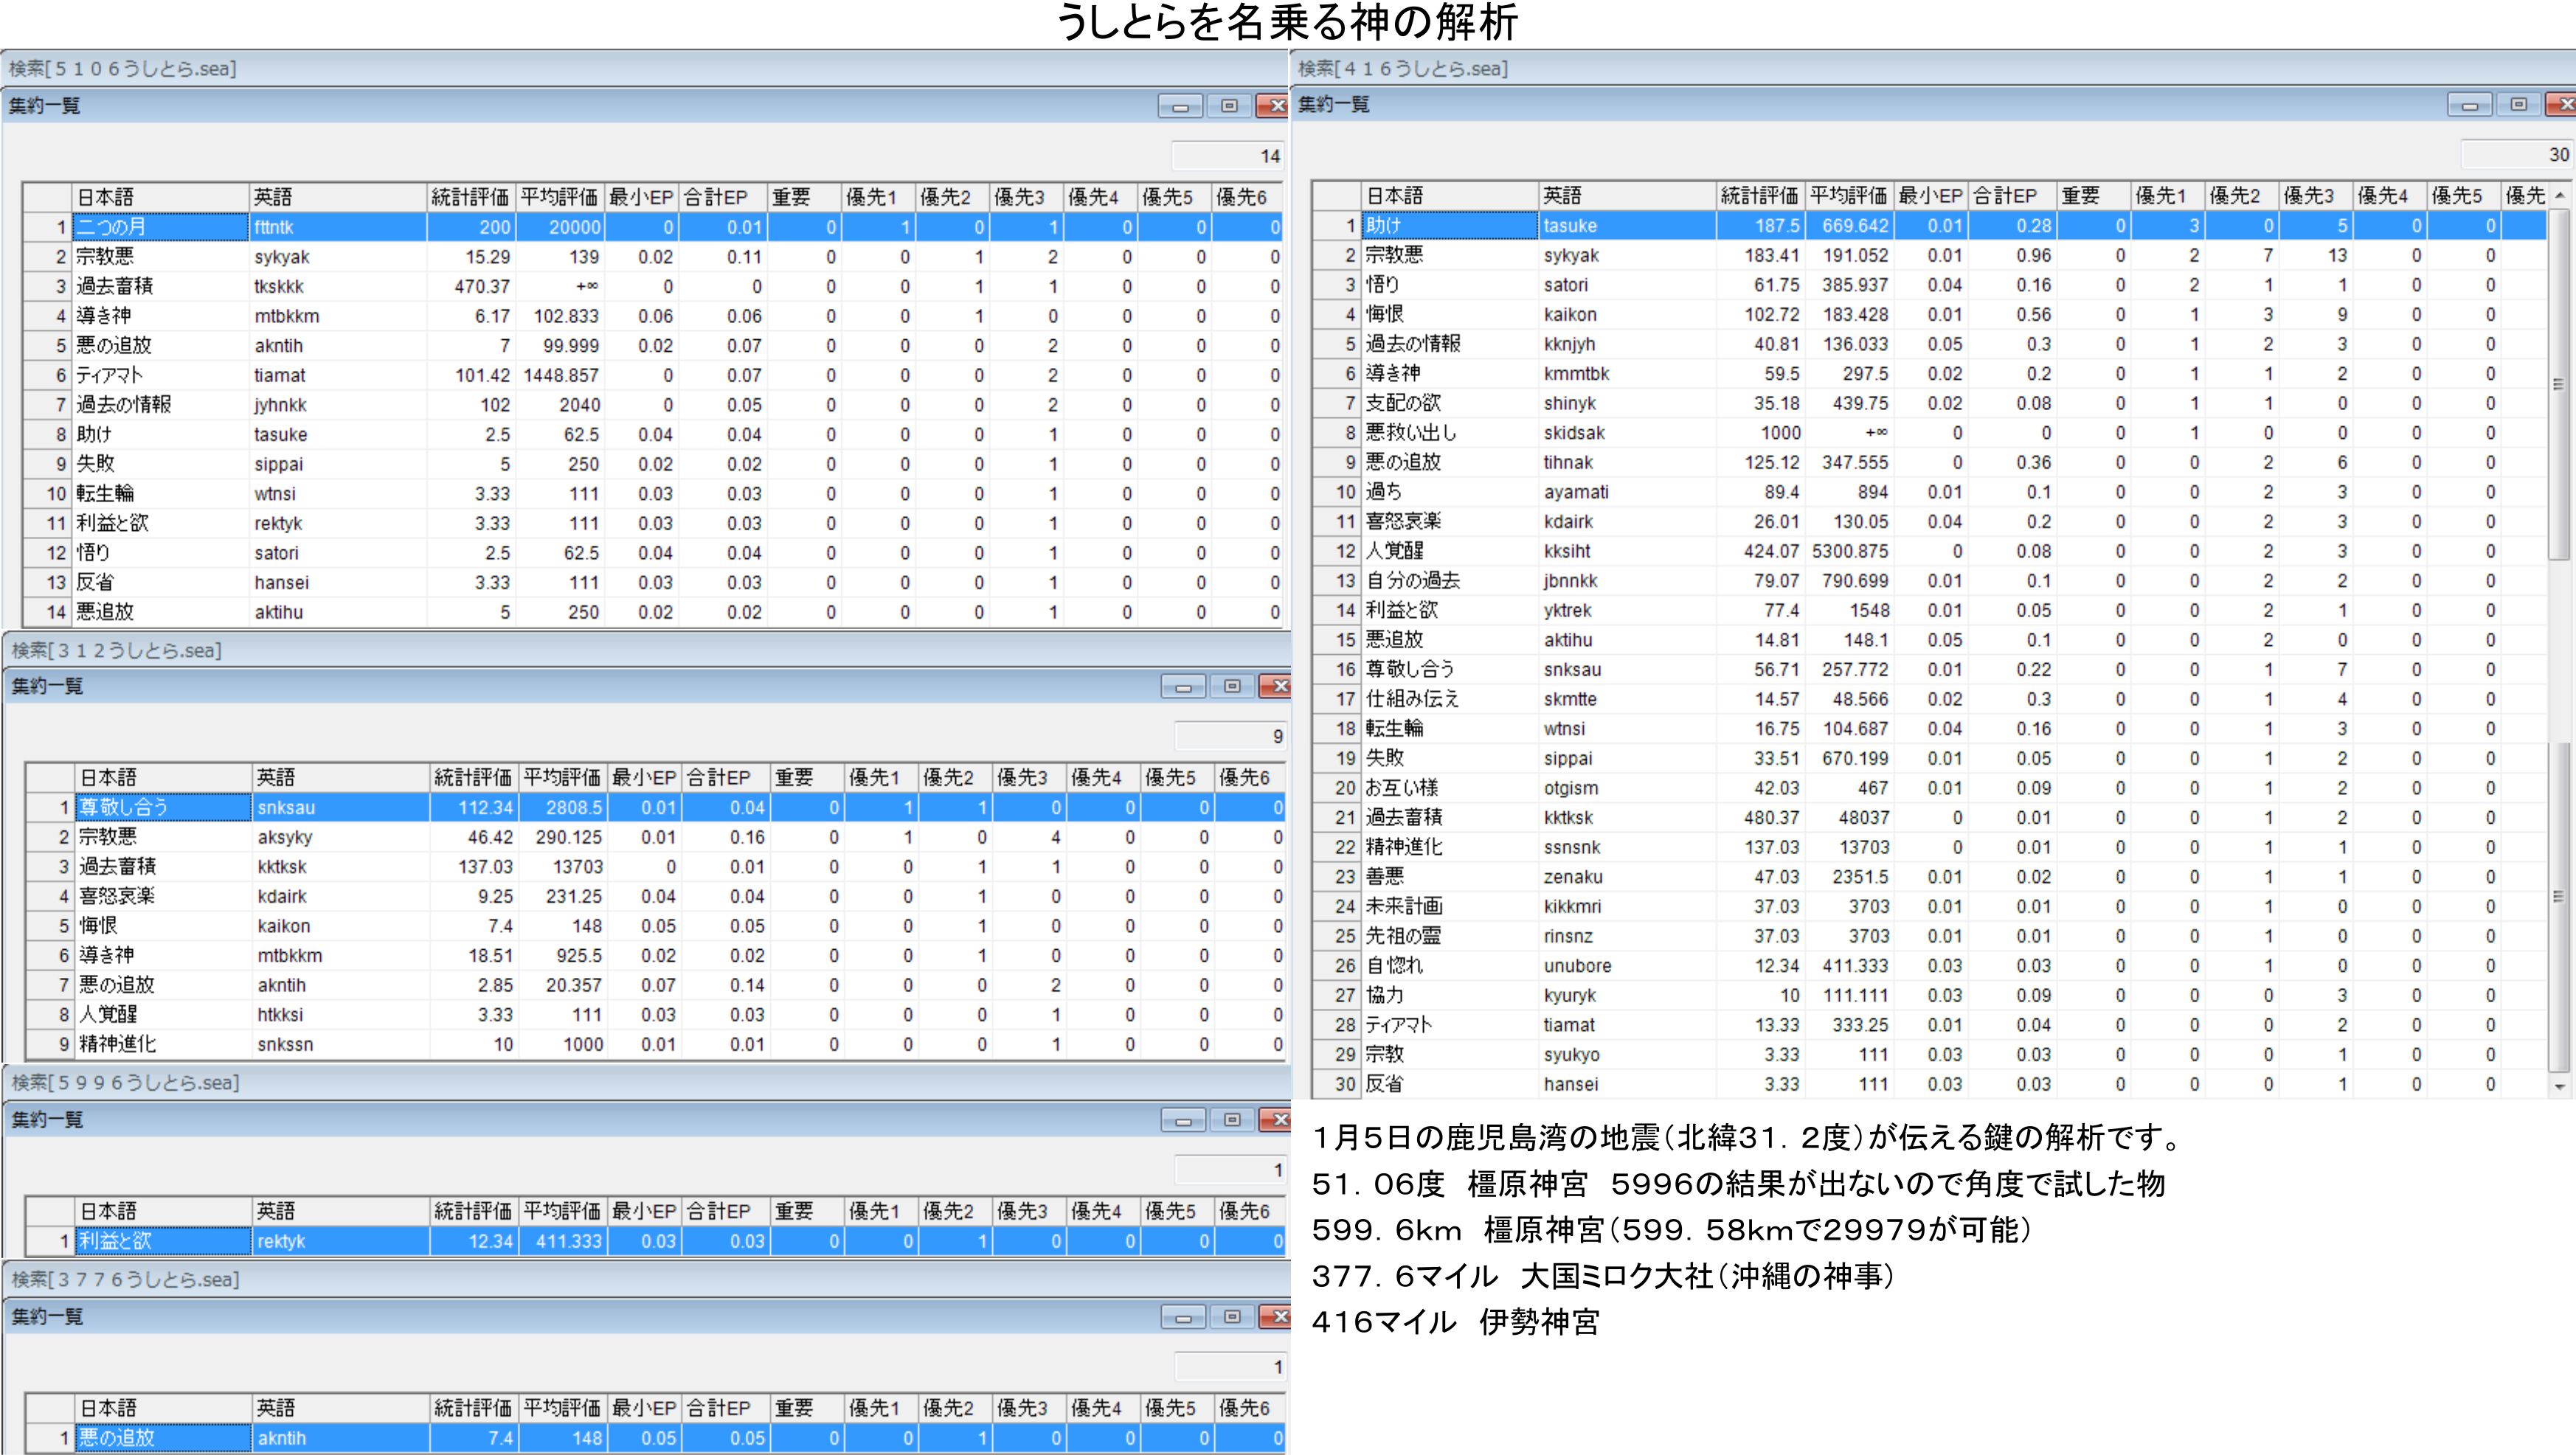Maximize the 5996うしとら summary window

click(1232, 1120)
